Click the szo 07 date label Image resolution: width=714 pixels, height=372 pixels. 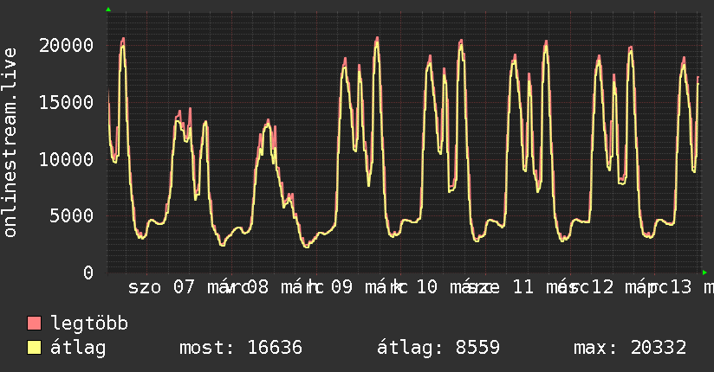(x=162, y=287)
